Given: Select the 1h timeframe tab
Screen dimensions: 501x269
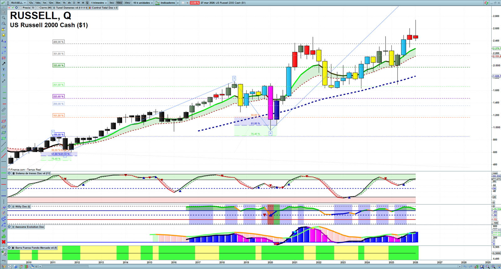Looking at the screenshot, I should tap(64, 3).
